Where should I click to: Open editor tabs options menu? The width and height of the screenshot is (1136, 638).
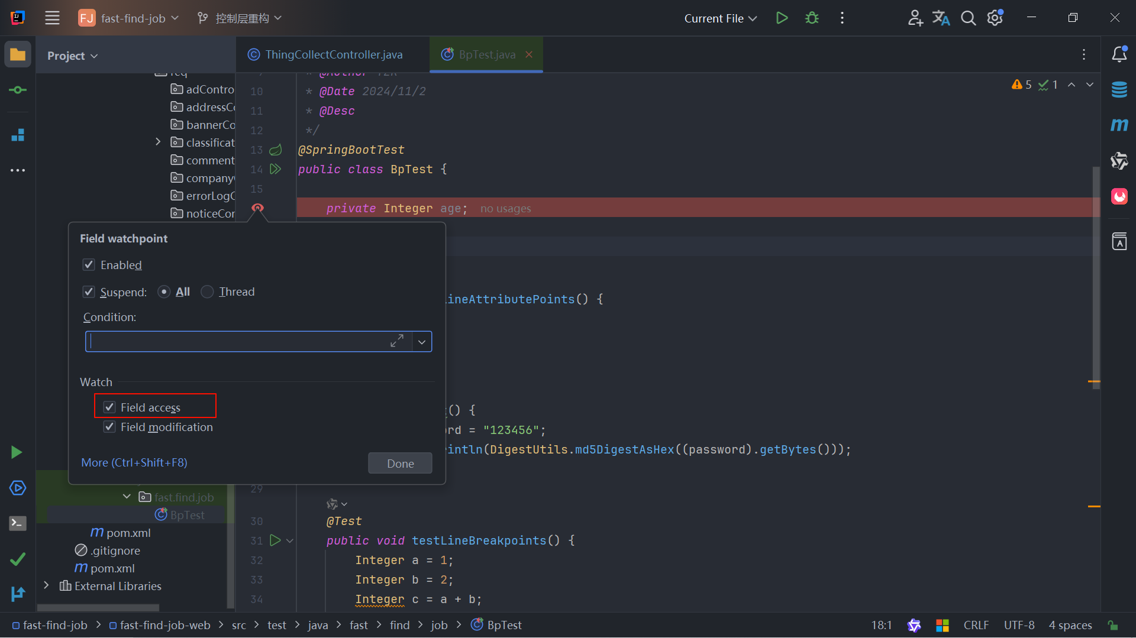(1084, 54)
